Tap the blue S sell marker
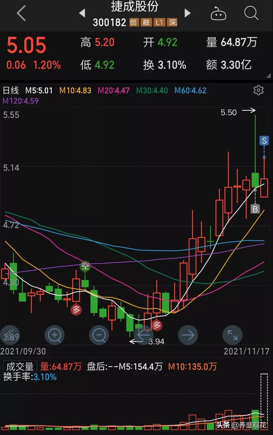 tap(264, 141)
